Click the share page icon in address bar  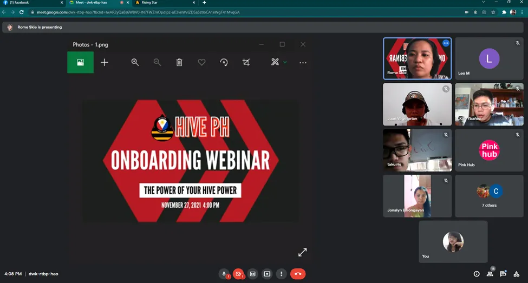[484, 12]
